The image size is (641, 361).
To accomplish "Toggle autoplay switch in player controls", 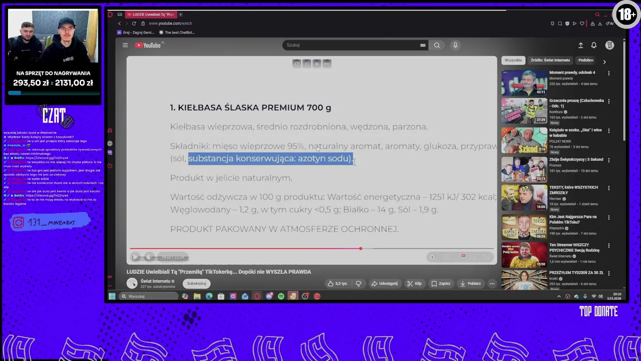I will (x=433, y=257).
